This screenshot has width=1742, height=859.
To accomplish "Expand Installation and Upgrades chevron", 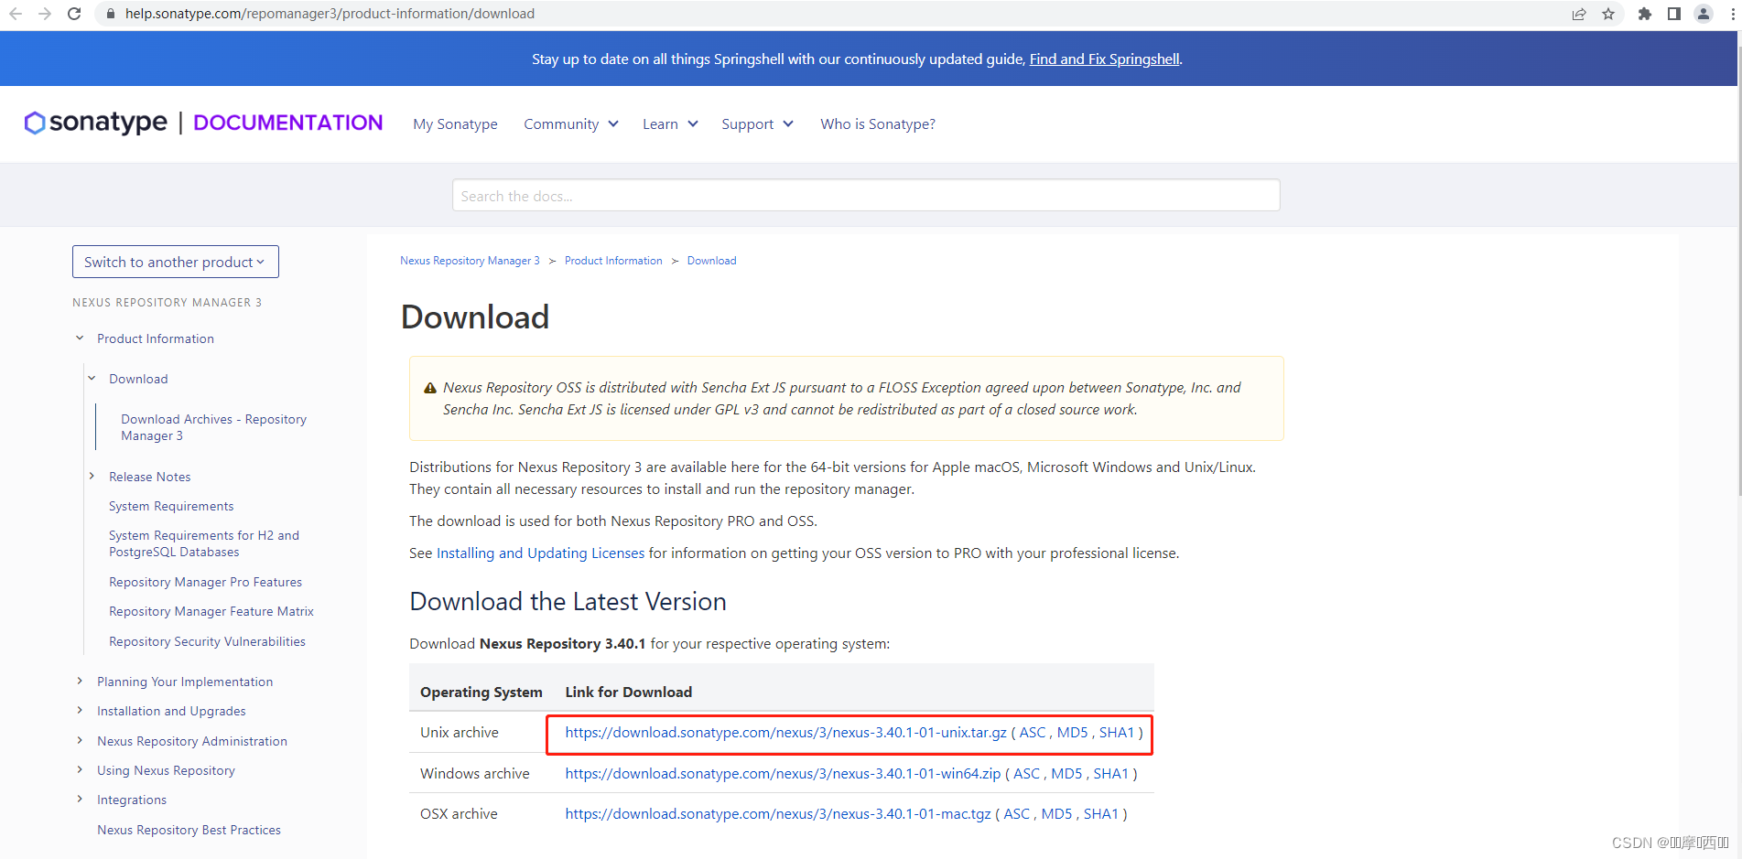I will (x=80, y=711).
